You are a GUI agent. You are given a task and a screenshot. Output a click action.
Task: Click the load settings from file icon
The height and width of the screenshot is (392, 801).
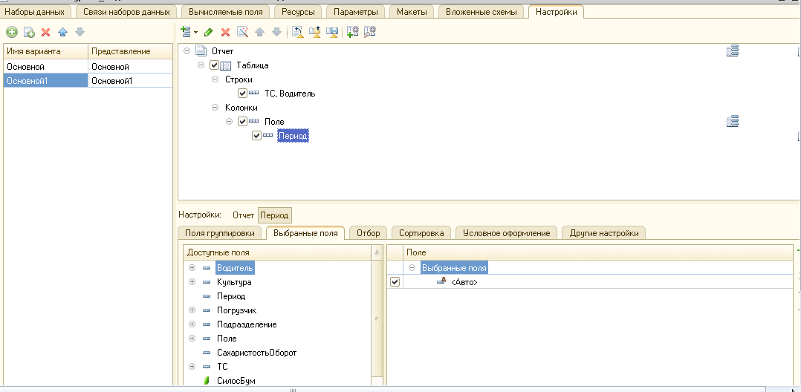coord(315,32)
